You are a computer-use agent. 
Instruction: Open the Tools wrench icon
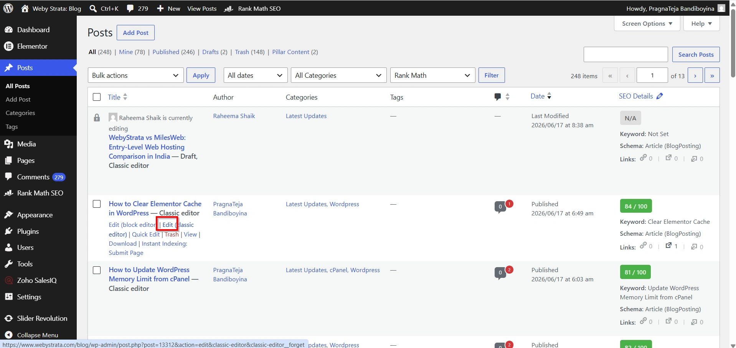pos(8,264)
